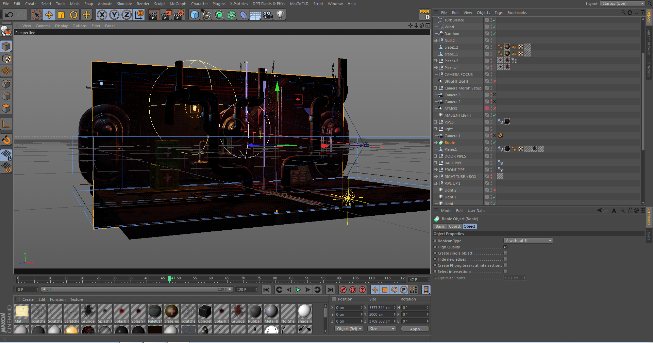This screenshot has width=653, height=343.
Task: Enable Create single object checkbox
Action: click(505, 253)
